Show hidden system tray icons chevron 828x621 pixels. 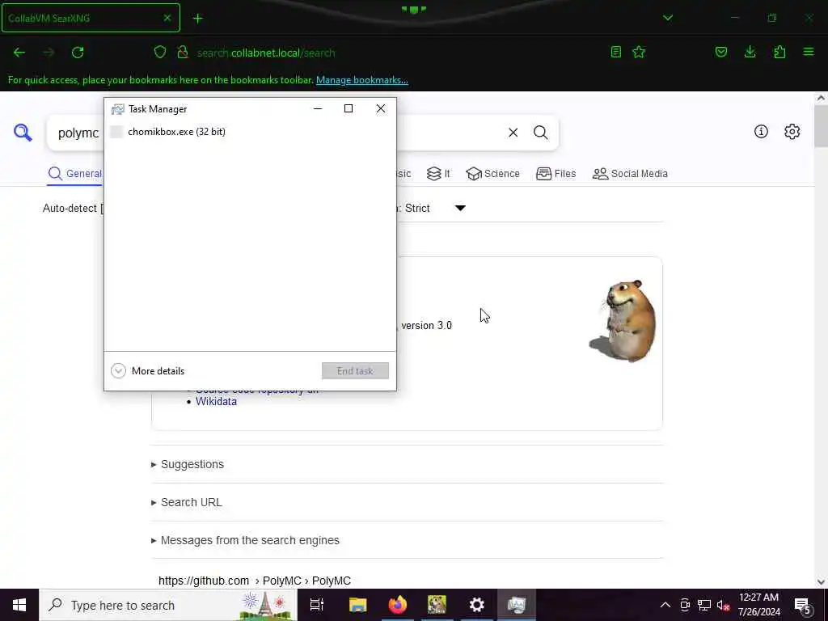tap(665, 605)
